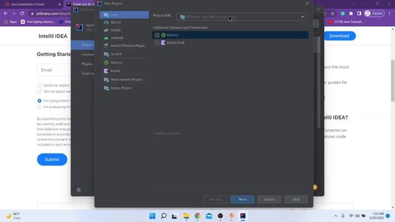Open the Mail app from taskbar
The image size is (395, 222).
209,216
